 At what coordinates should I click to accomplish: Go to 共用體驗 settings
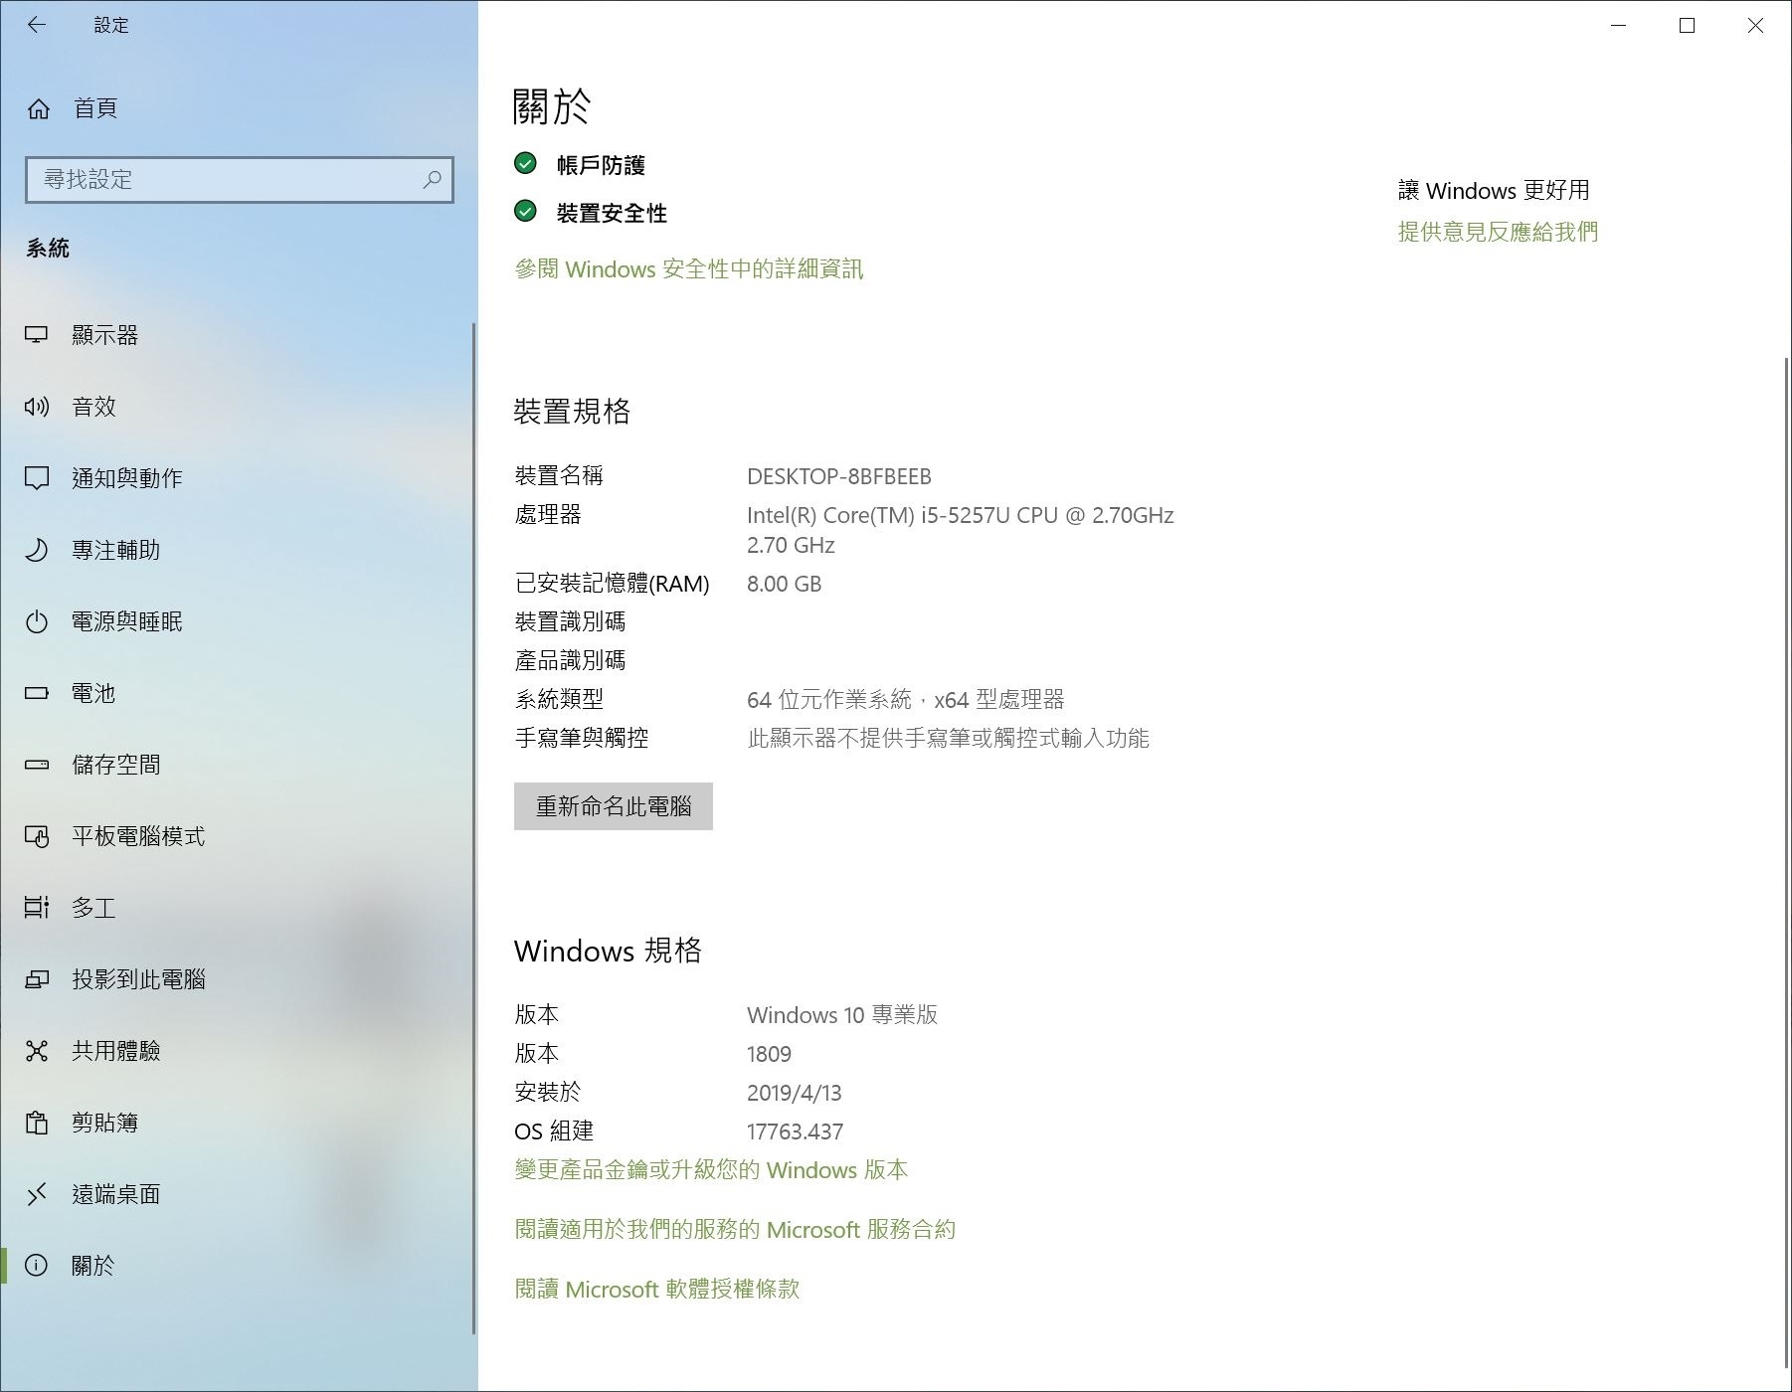237,1051
